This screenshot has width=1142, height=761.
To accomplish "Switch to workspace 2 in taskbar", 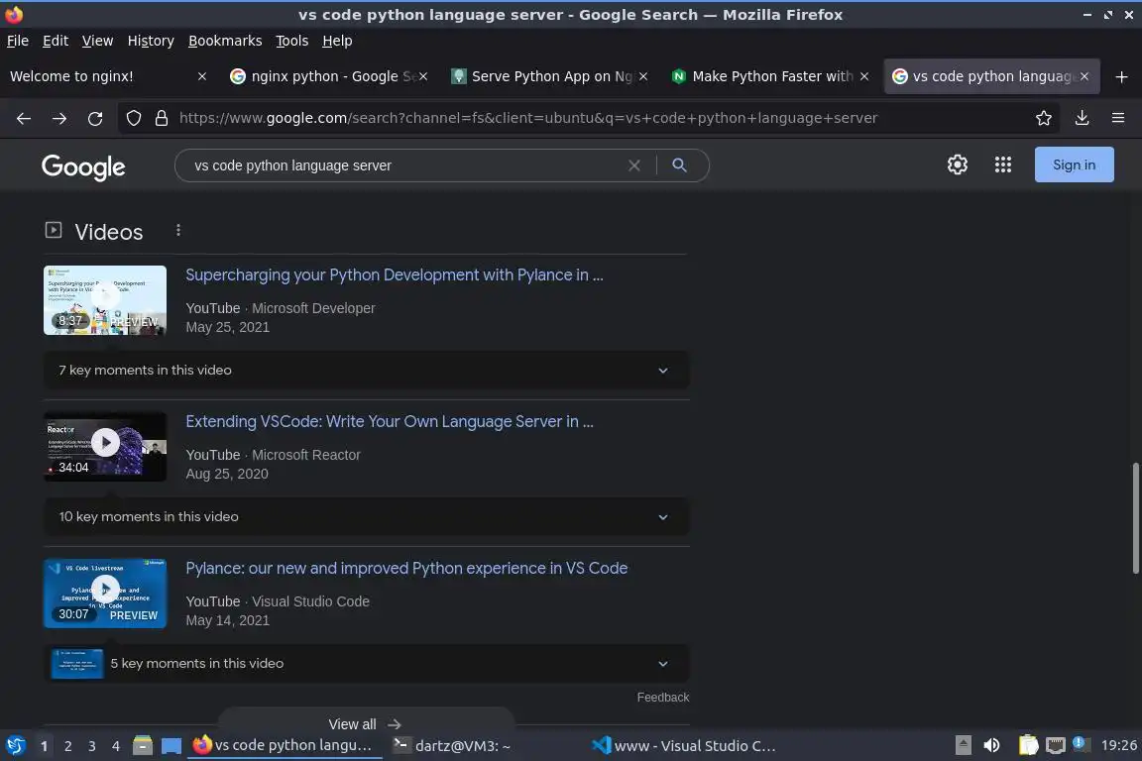I will pyautogui.click(x=67, y=746).
